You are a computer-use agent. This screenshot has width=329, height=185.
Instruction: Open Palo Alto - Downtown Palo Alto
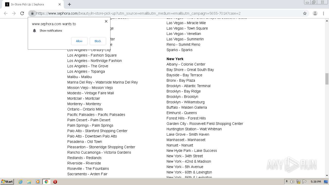(92, 136)
